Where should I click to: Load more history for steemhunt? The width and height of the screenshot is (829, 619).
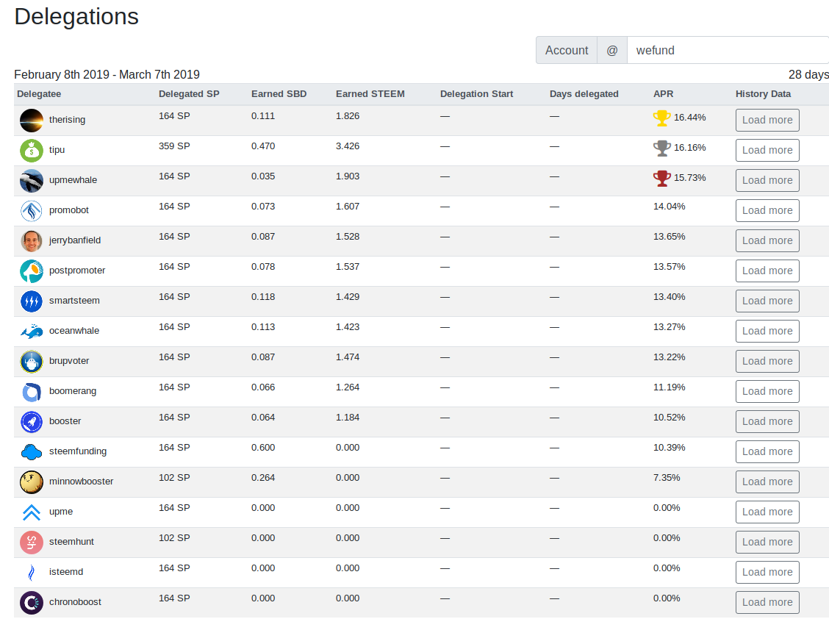point(767,543)
